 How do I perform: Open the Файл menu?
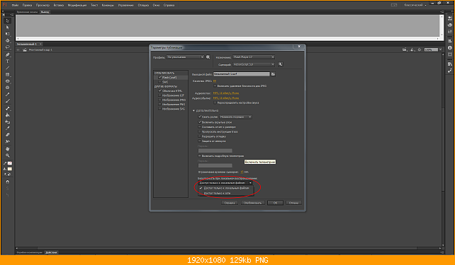(15, 5)
